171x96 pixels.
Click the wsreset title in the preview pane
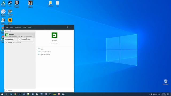click(55, 41)
